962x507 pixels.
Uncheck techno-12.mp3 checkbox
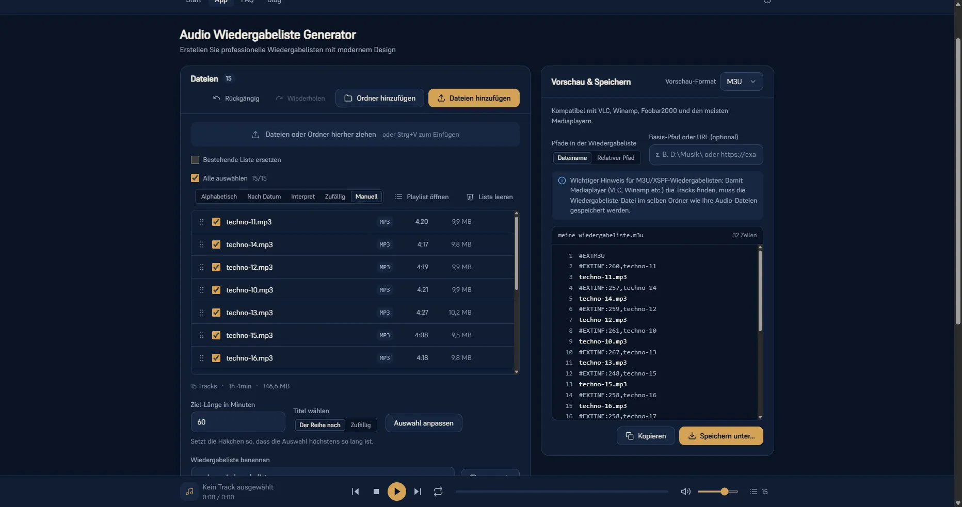coord(216,267)
